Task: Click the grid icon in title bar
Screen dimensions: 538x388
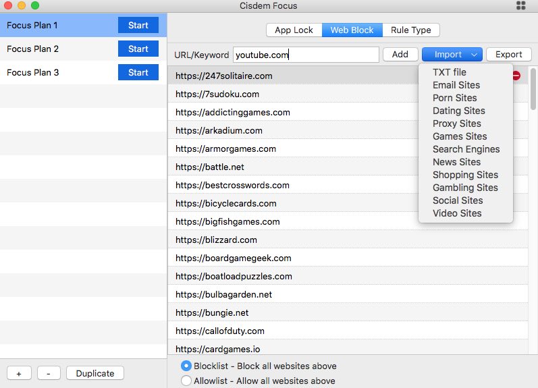Action: pos(521,5)
